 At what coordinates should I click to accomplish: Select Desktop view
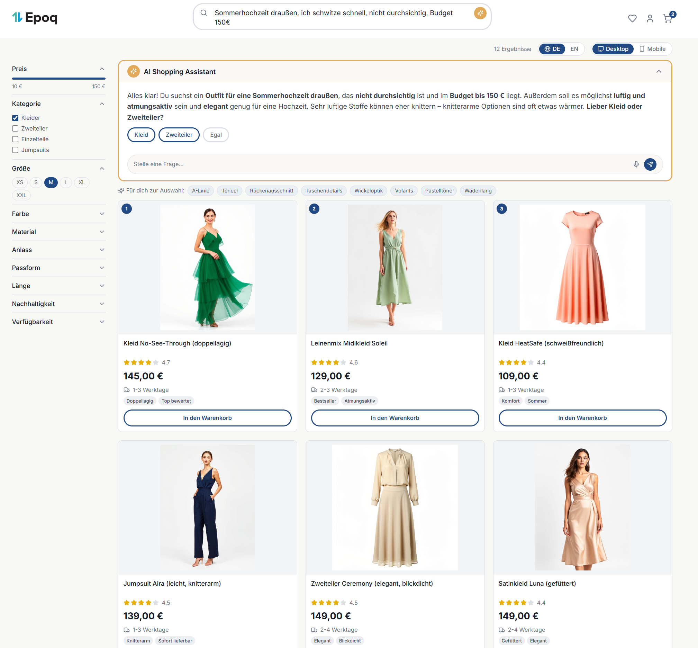tap(613, 49)
